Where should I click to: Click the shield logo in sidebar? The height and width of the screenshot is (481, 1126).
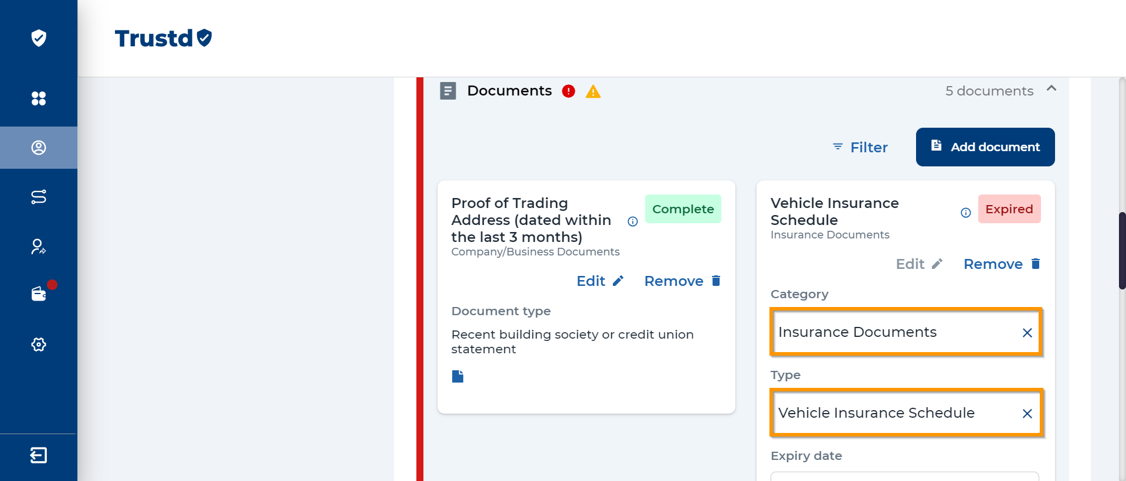click(x=39, y=38)
